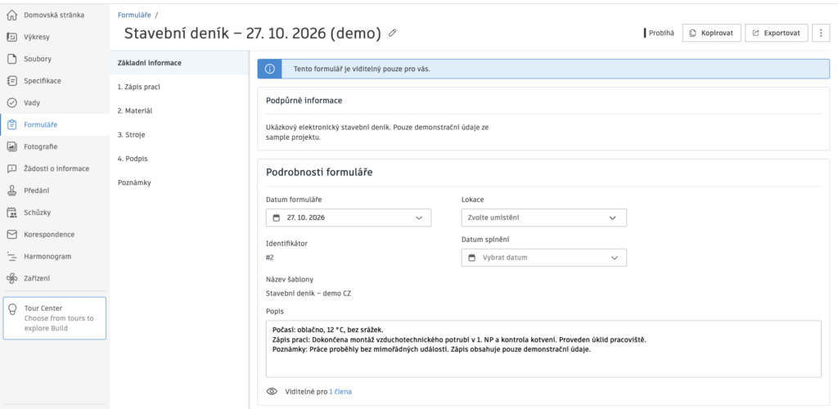Open the three-dot more options menu
The width and height of the screenshot is (838, 409).
tap(820, 33)
